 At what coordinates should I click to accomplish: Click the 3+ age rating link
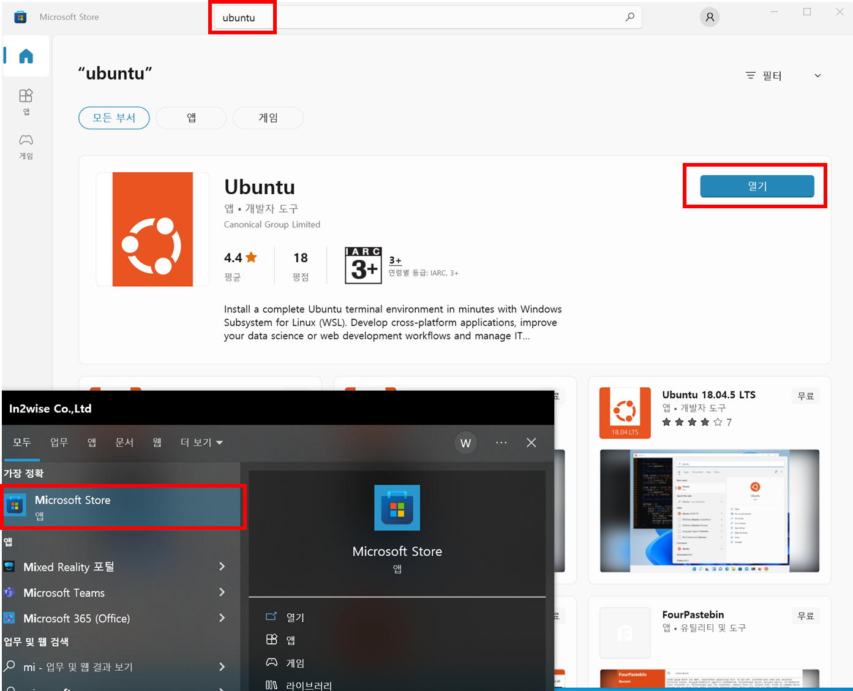[396, 260]
